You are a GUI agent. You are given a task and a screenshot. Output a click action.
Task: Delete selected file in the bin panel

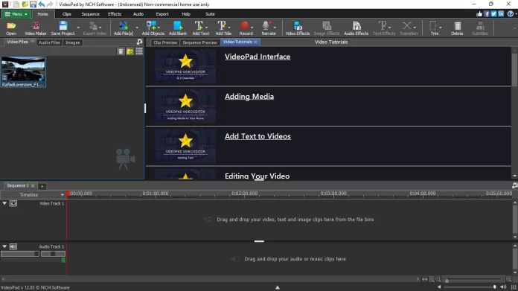tap(121, 51)
